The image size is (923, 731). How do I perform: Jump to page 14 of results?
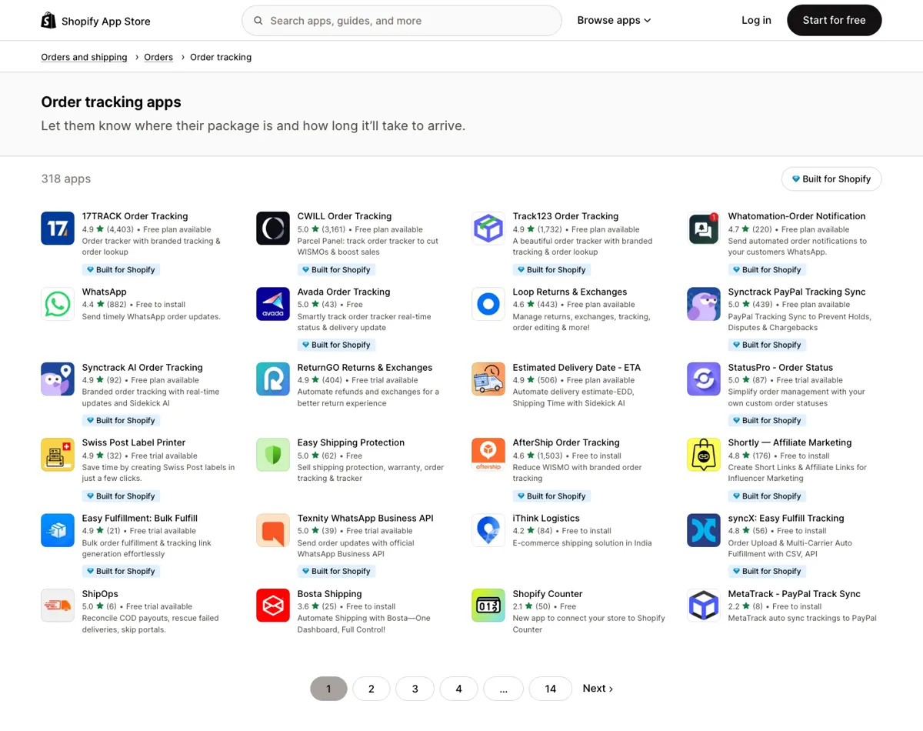coord(551,689)
